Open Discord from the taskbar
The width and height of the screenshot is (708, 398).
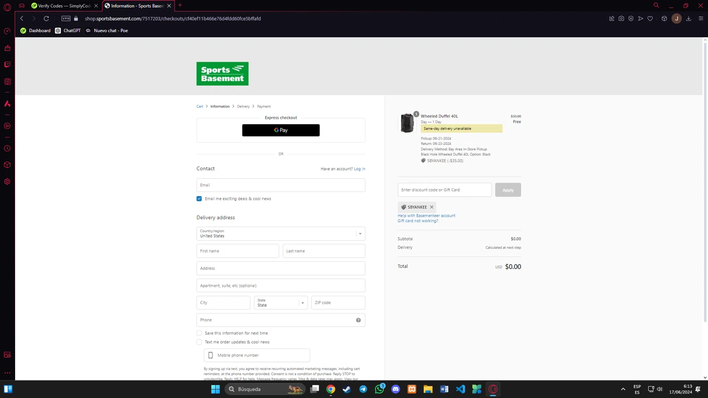(396, 389)
